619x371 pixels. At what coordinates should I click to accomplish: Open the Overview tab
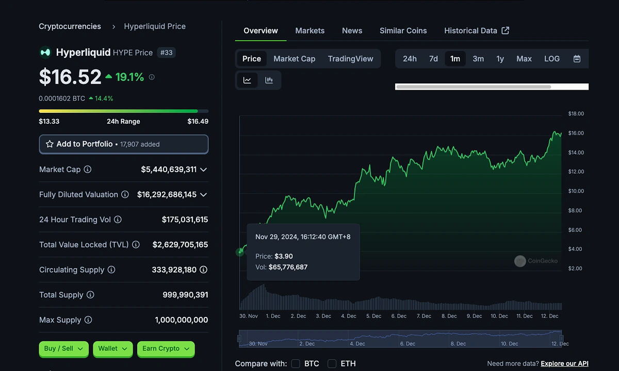click(260, 30)
